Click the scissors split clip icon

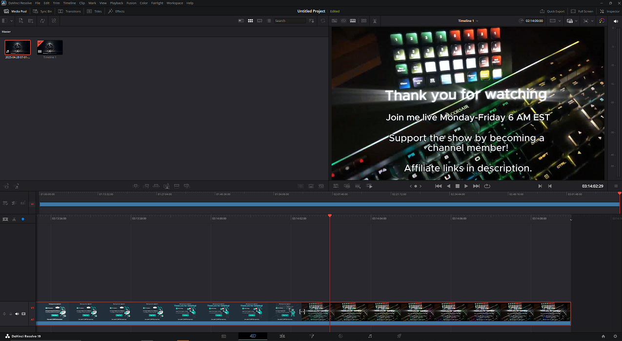click(14, 219)
